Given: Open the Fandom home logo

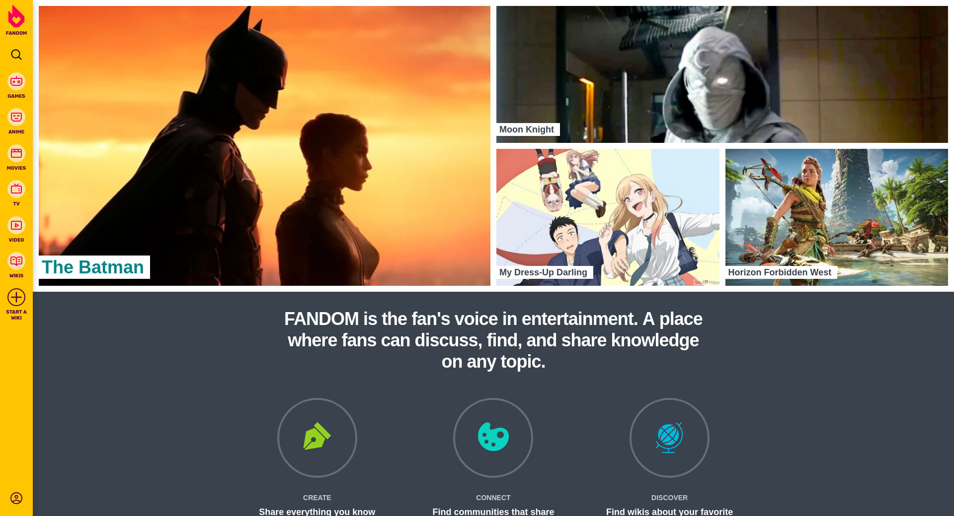Looking at the screenshot, I should tap(16, 20).
